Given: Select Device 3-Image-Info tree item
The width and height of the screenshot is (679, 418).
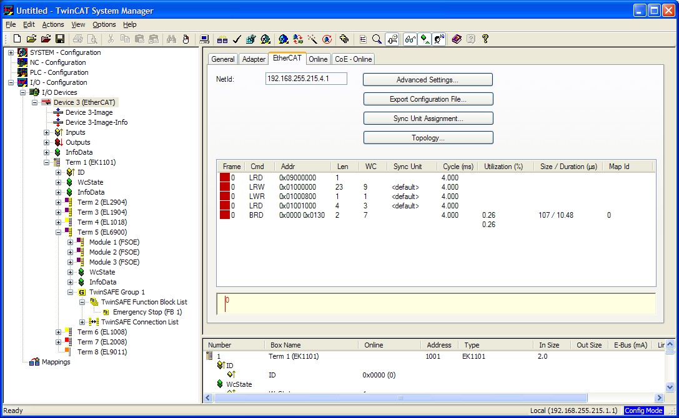Looking at the screenshot, I should coord(97,122).
